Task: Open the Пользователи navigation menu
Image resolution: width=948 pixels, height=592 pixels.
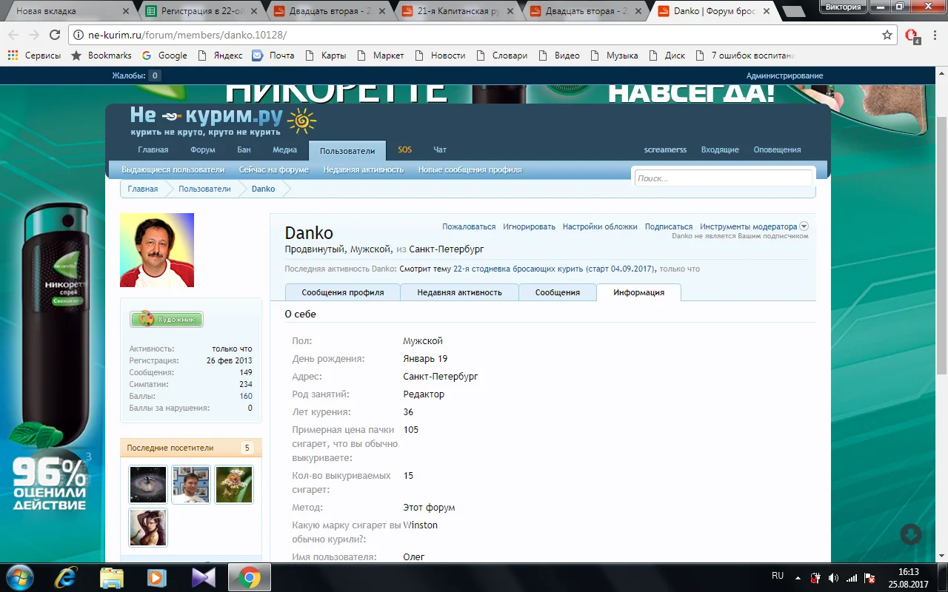Action: (x=347, y=151)
